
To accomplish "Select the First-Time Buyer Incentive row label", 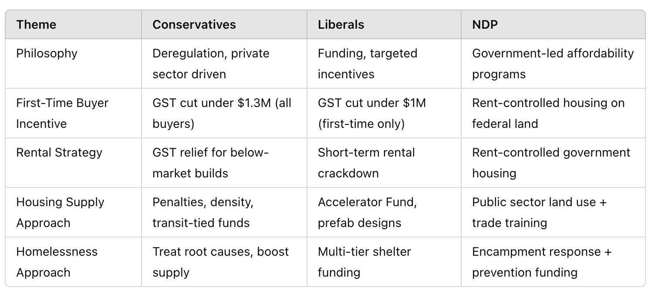I will tap(62, 113).
